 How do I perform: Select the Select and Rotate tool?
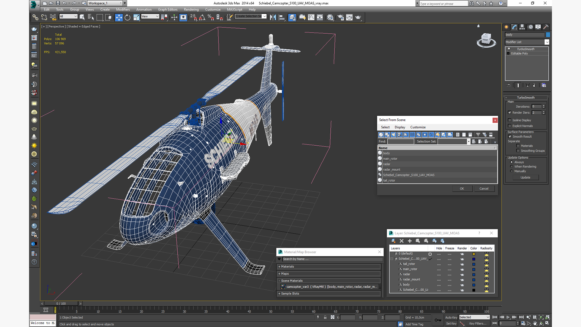coord(127,18)
